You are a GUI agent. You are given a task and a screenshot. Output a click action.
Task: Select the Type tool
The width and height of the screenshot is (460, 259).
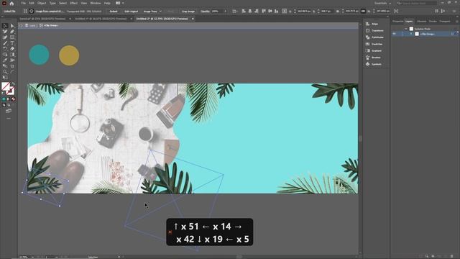coord(12,43)
